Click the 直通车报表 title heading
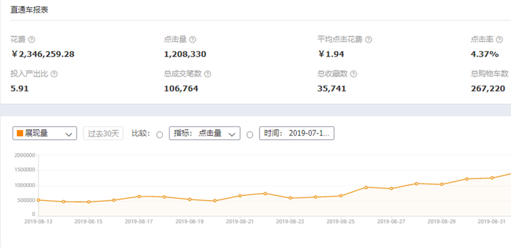 [30, 10]
